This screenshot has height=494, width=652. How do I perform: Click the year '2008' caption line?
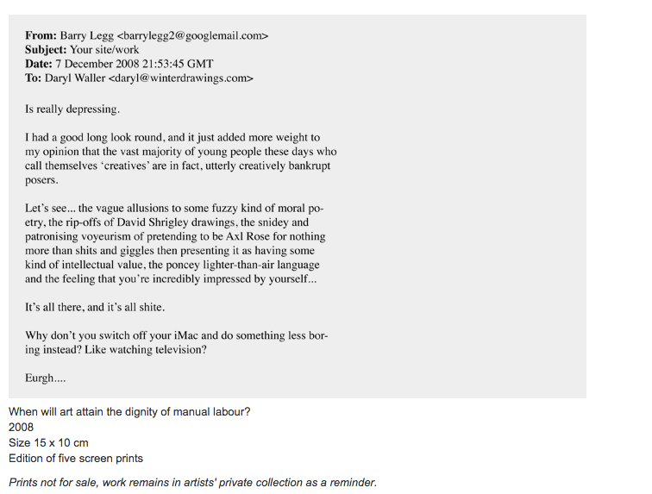pyautogui.click(x=22, y=427)
